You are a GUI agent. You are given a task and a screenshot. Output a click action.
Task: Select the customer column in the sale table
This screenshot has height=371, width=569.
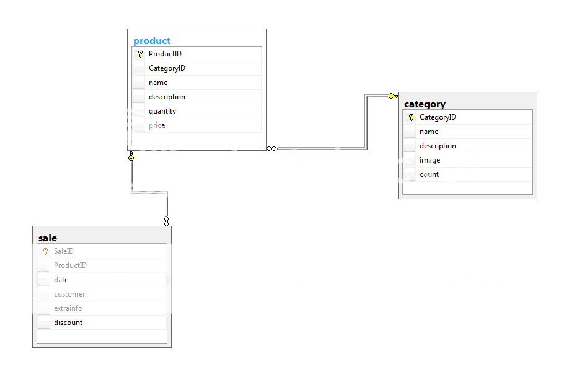pyautogui.click(x=69, y=293)
